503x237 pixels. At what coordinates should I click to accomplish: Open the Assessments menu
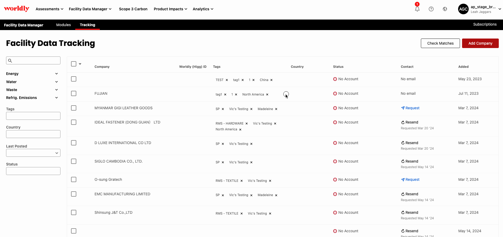pyautogui.click(x=49, y=9)
